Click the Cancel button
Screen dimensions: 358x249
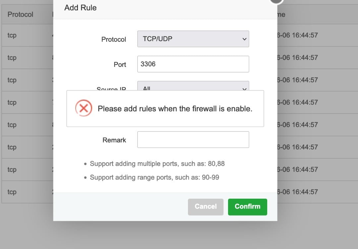(x=206, y=207)
